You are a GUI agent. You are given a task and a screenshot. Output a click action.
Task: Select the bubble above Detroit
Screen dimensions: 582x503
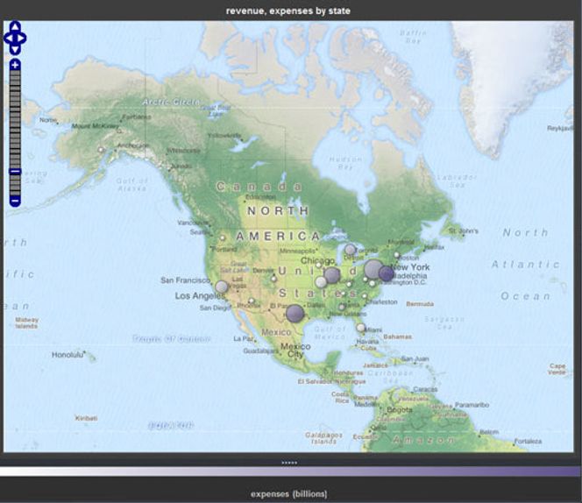point(350,250)
